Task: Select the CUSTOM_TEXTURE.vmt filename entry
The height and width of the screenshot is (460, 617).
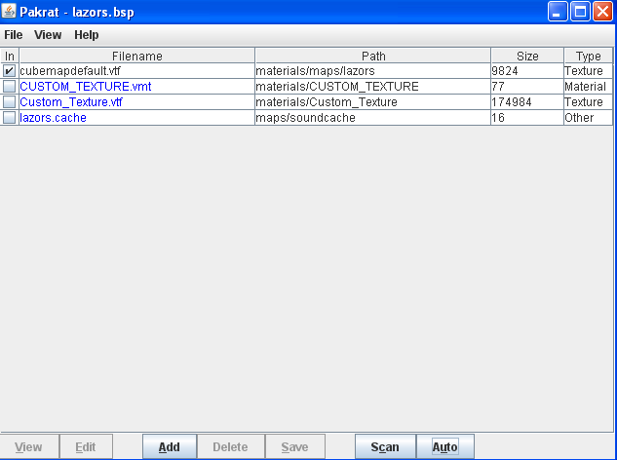Action: click(x=86, y=87)
